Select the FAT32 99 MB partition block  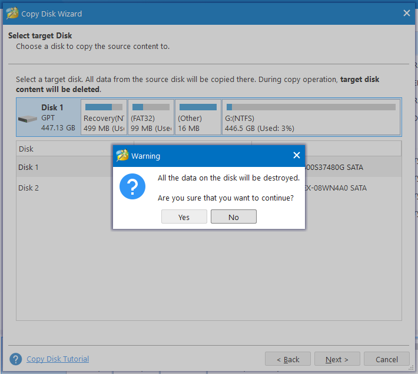(x=151, y=117)
